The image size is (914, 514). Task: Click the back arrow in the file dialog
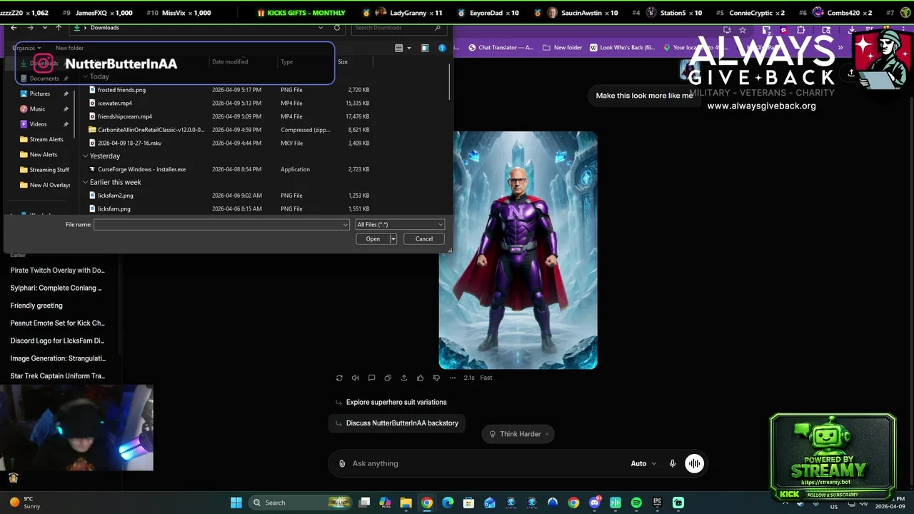click(14, 28)
